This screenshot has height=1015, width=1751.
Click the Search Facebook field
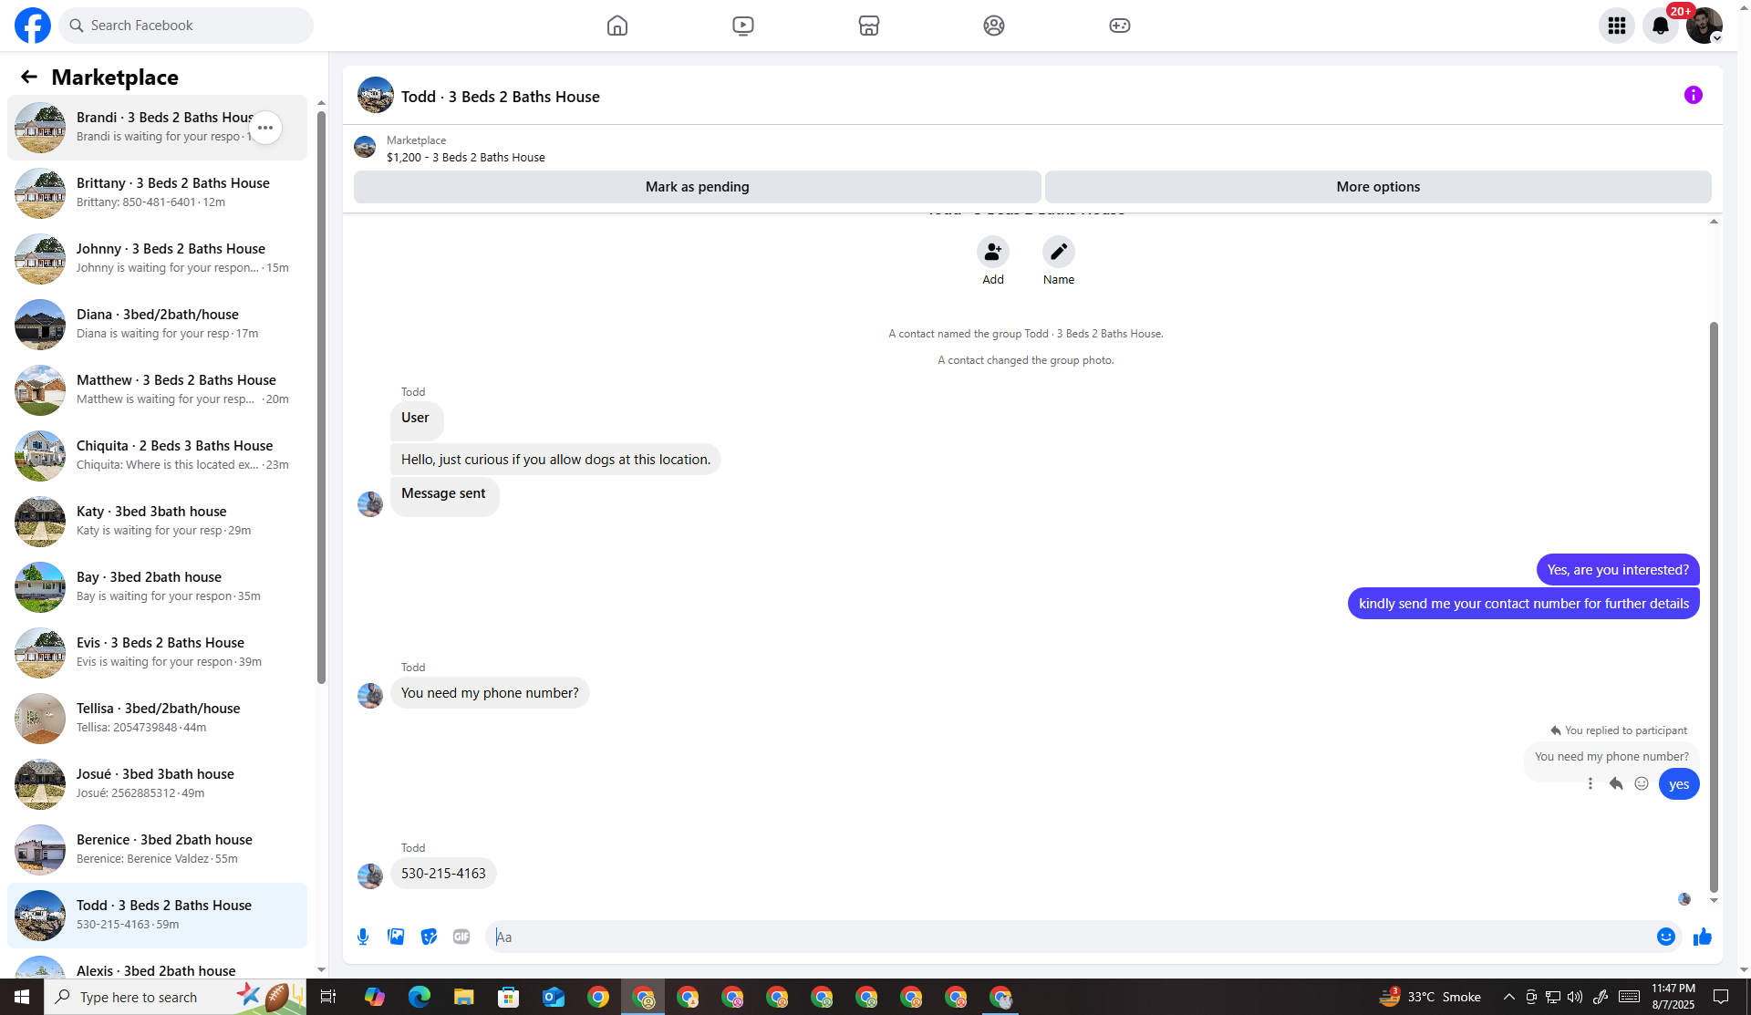click(187, 26)
